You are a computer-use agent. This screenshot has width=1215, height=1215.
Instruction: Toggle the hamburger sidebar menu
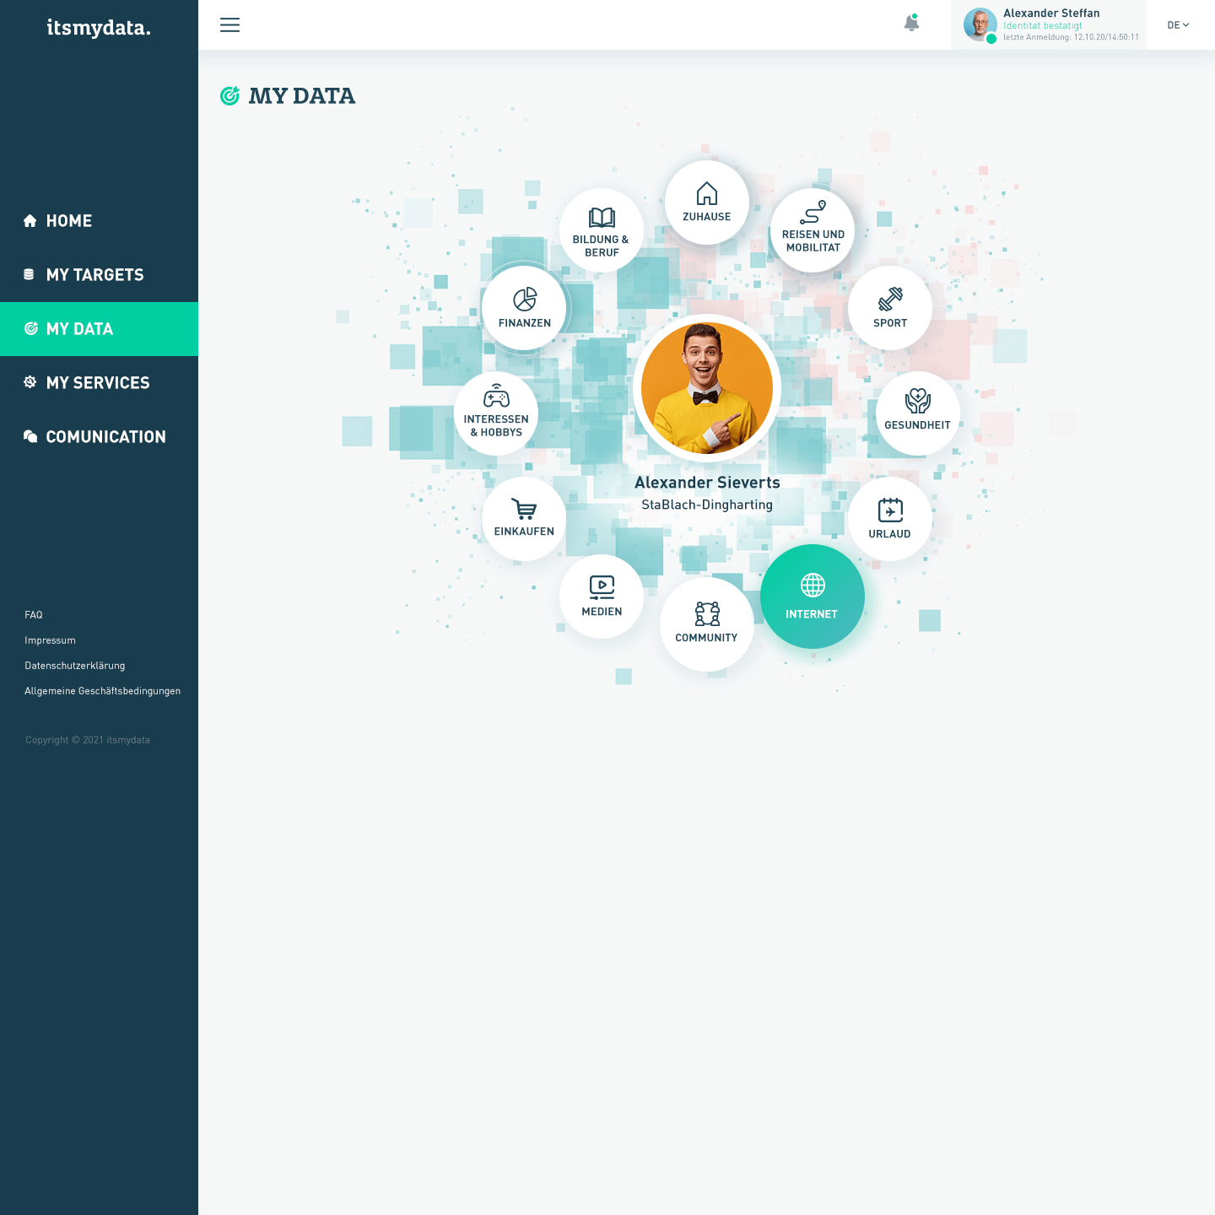(229, 25)
